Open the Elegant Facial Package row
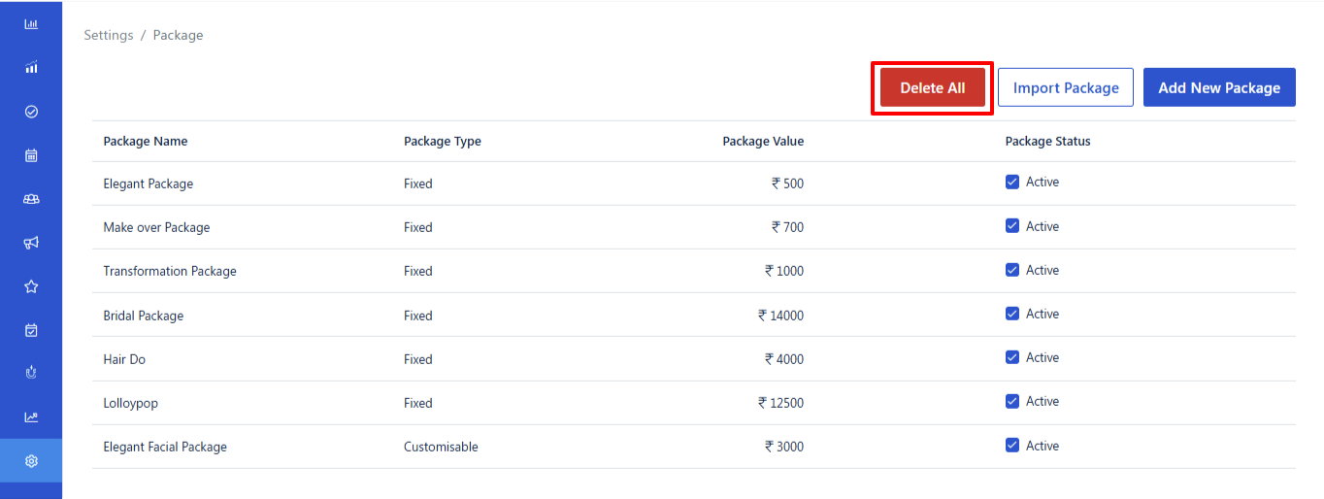This screenshot has height=499, width=1324. click(x=694, y=447)
